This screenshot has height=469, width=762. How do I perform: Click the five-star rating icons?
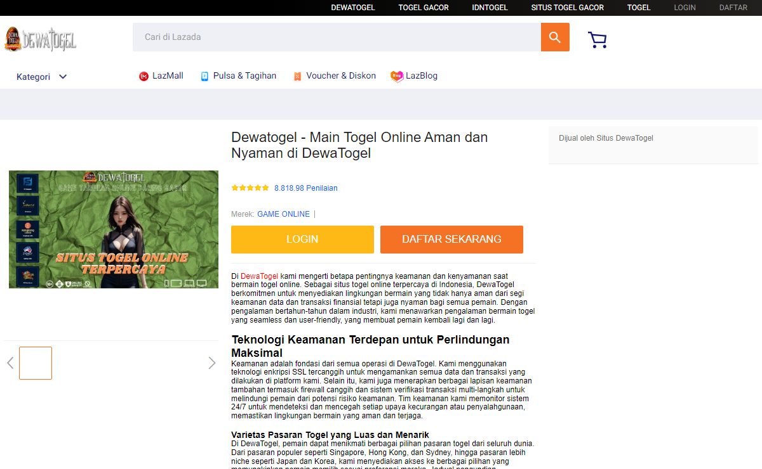click(x=250, y=188)
